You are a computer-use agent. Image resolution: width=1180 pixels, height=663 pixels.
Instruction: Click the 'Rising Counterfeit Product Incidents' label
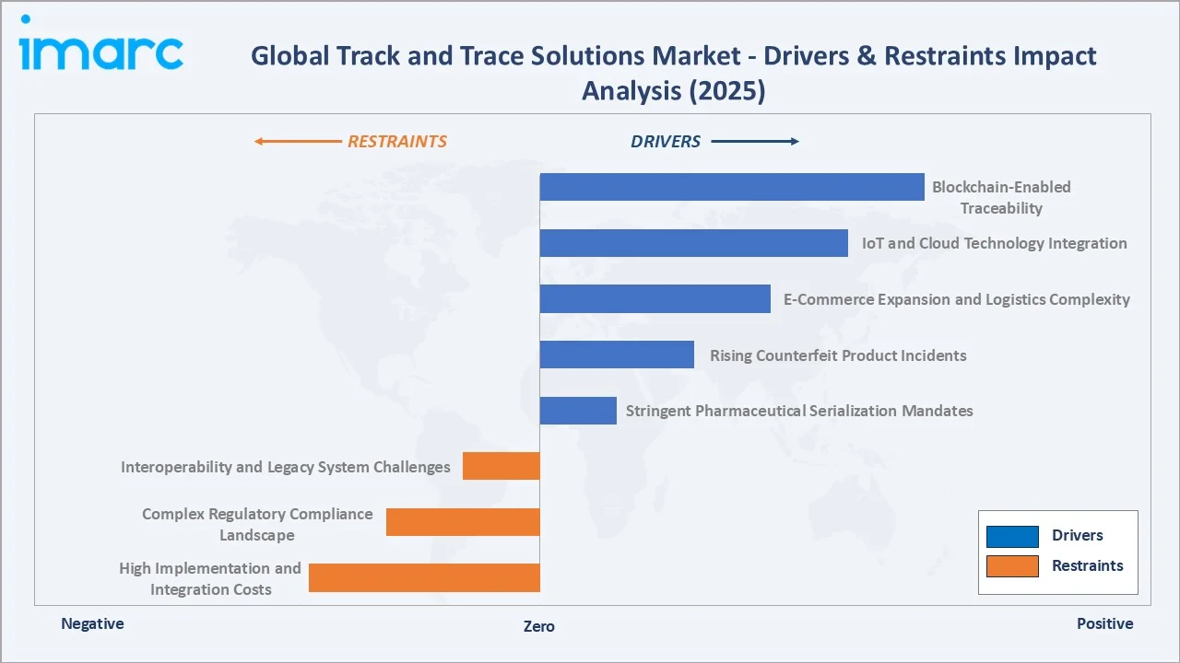(838, 355)
